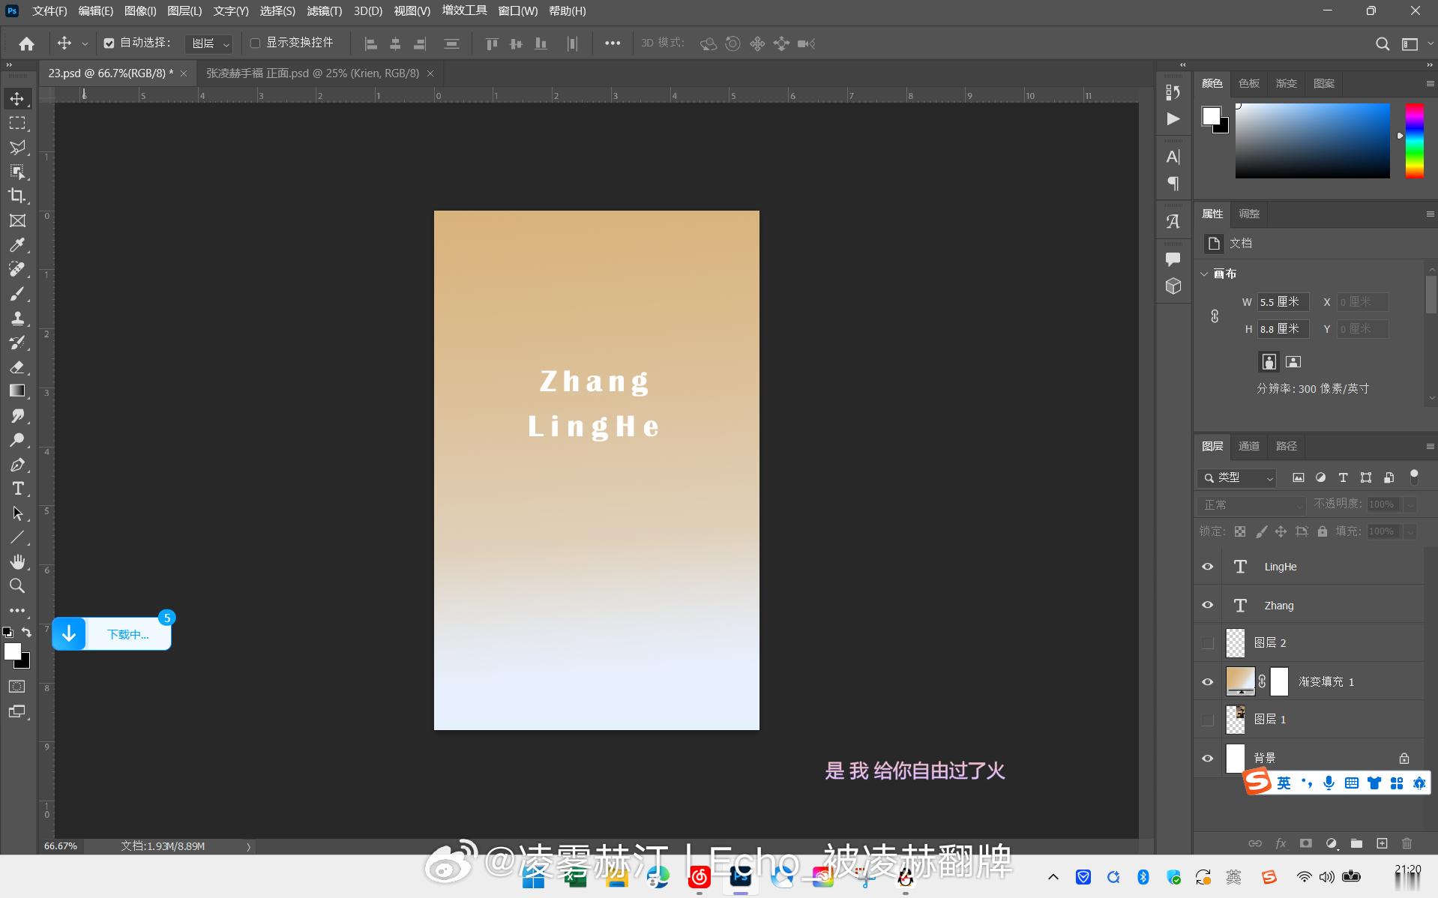1438x898 pixels.
Task: Select the Clone Stamp tool
Action: [17, 318]
